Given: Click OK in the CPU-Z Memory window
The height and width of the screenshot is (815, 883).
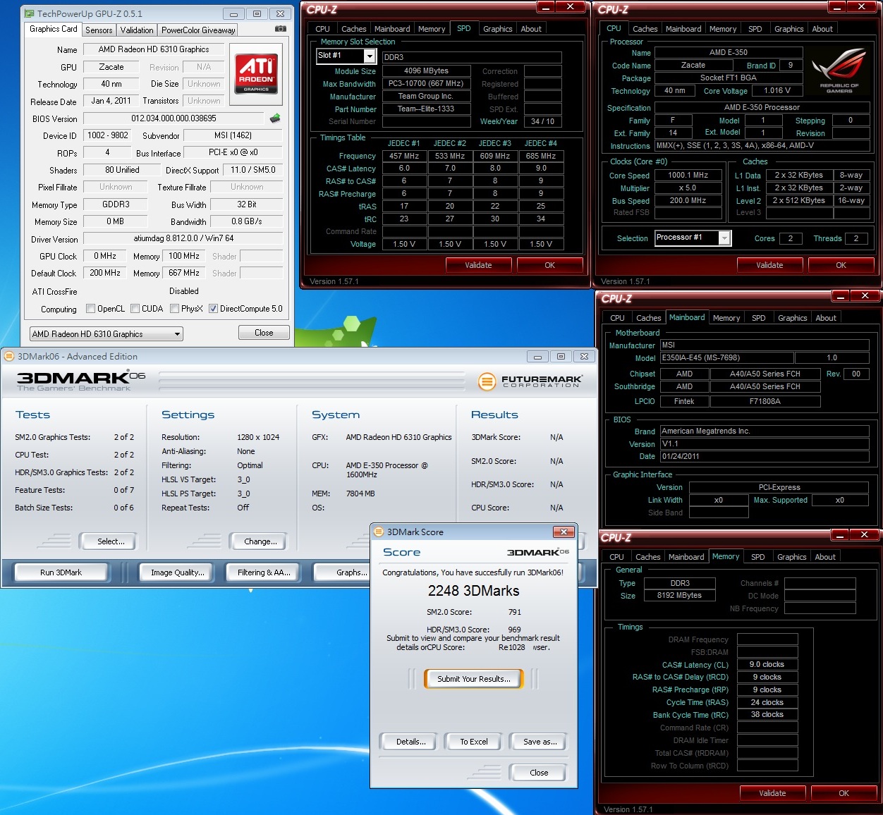Looking at the screenshot, I should (844, 793).
